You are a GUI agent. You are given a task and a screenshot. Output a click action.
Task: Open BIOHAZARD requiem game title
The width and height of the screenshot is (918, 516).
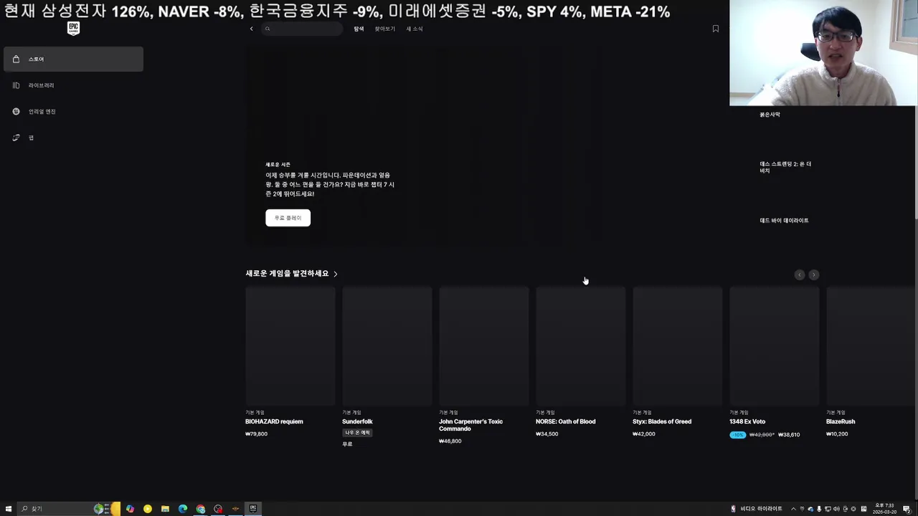click(274, 421)
